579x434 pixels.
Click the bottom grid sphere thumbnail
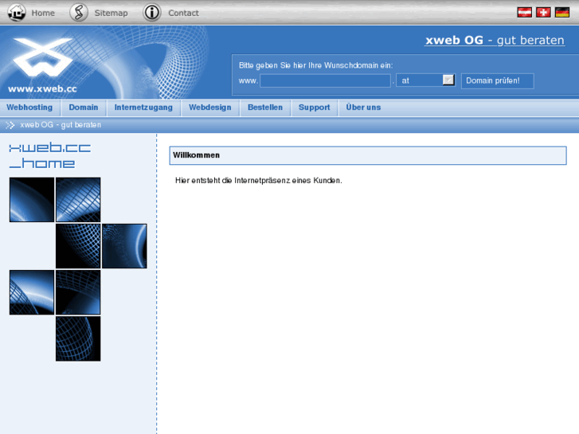tap(78, 338)
